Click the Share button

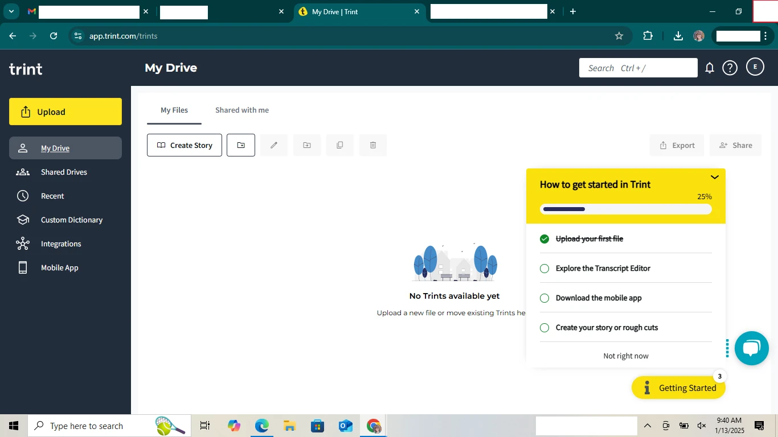pyautogui.click(x=735, y=145)
